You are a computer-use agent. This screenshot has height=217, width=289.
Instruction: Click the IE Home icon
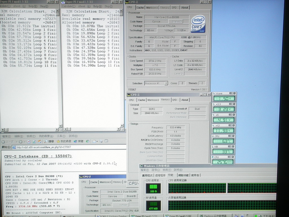pyautogui.click(x=40, y=142)
